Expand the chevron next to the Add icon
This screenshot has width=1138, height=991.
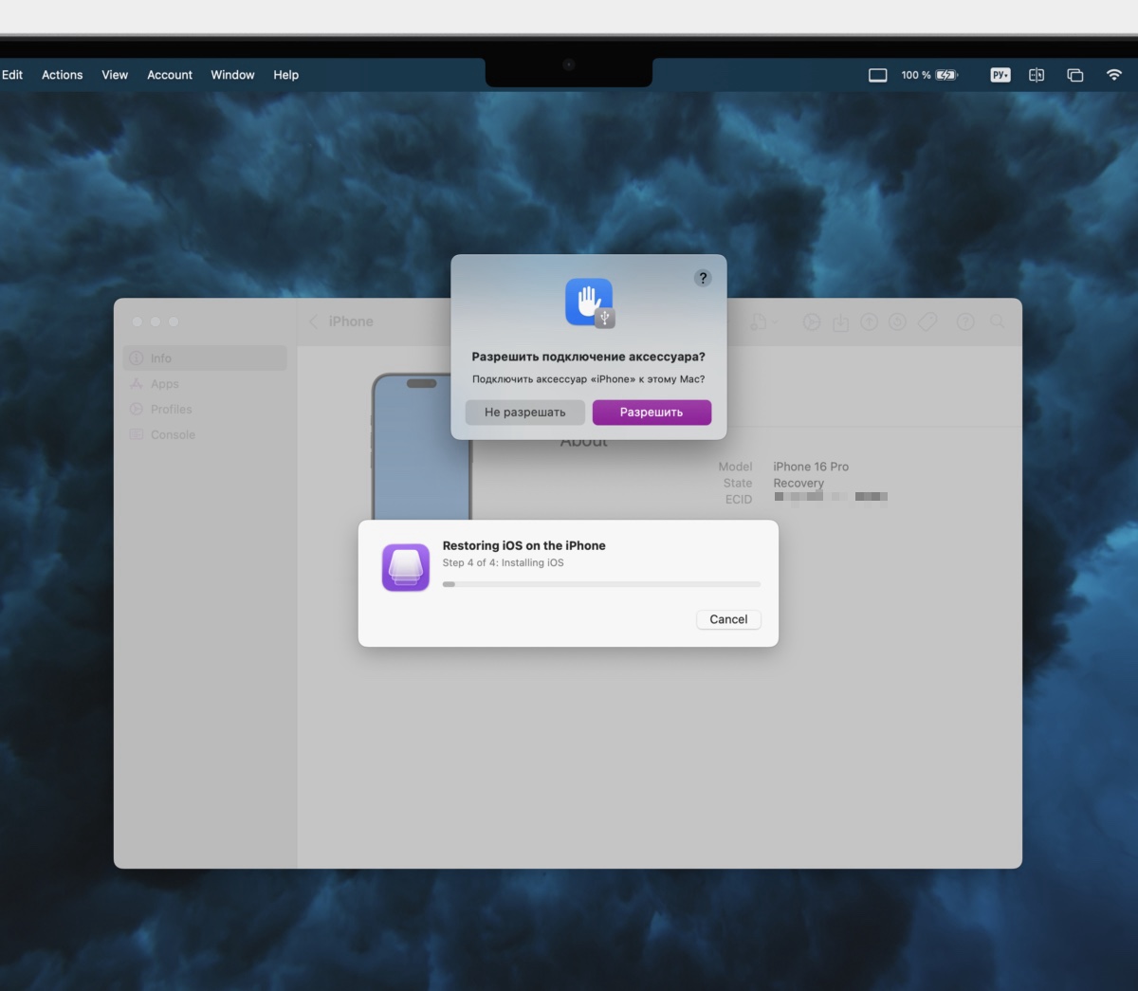[775, 322]
